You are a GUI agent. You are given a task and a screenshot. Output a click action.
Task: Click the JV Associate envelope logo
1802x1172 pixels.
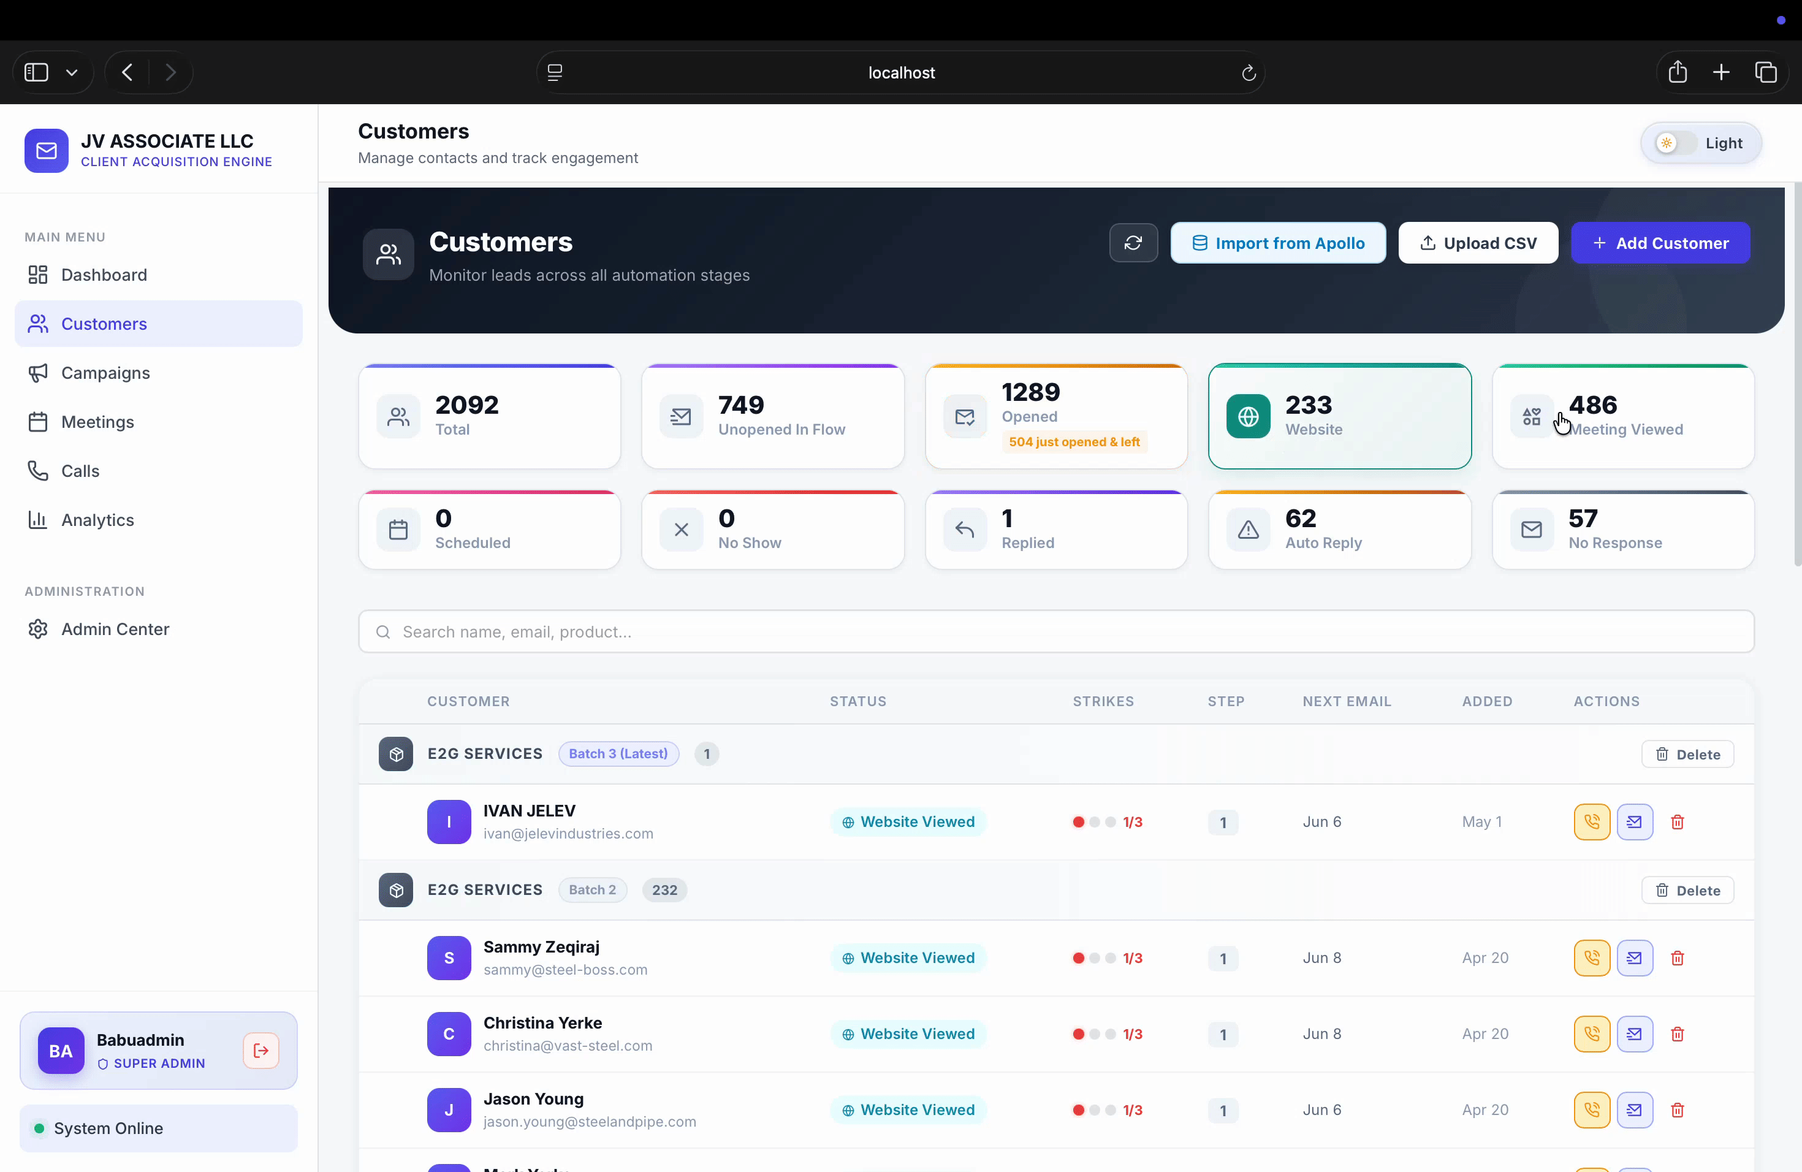click(46, 150)
